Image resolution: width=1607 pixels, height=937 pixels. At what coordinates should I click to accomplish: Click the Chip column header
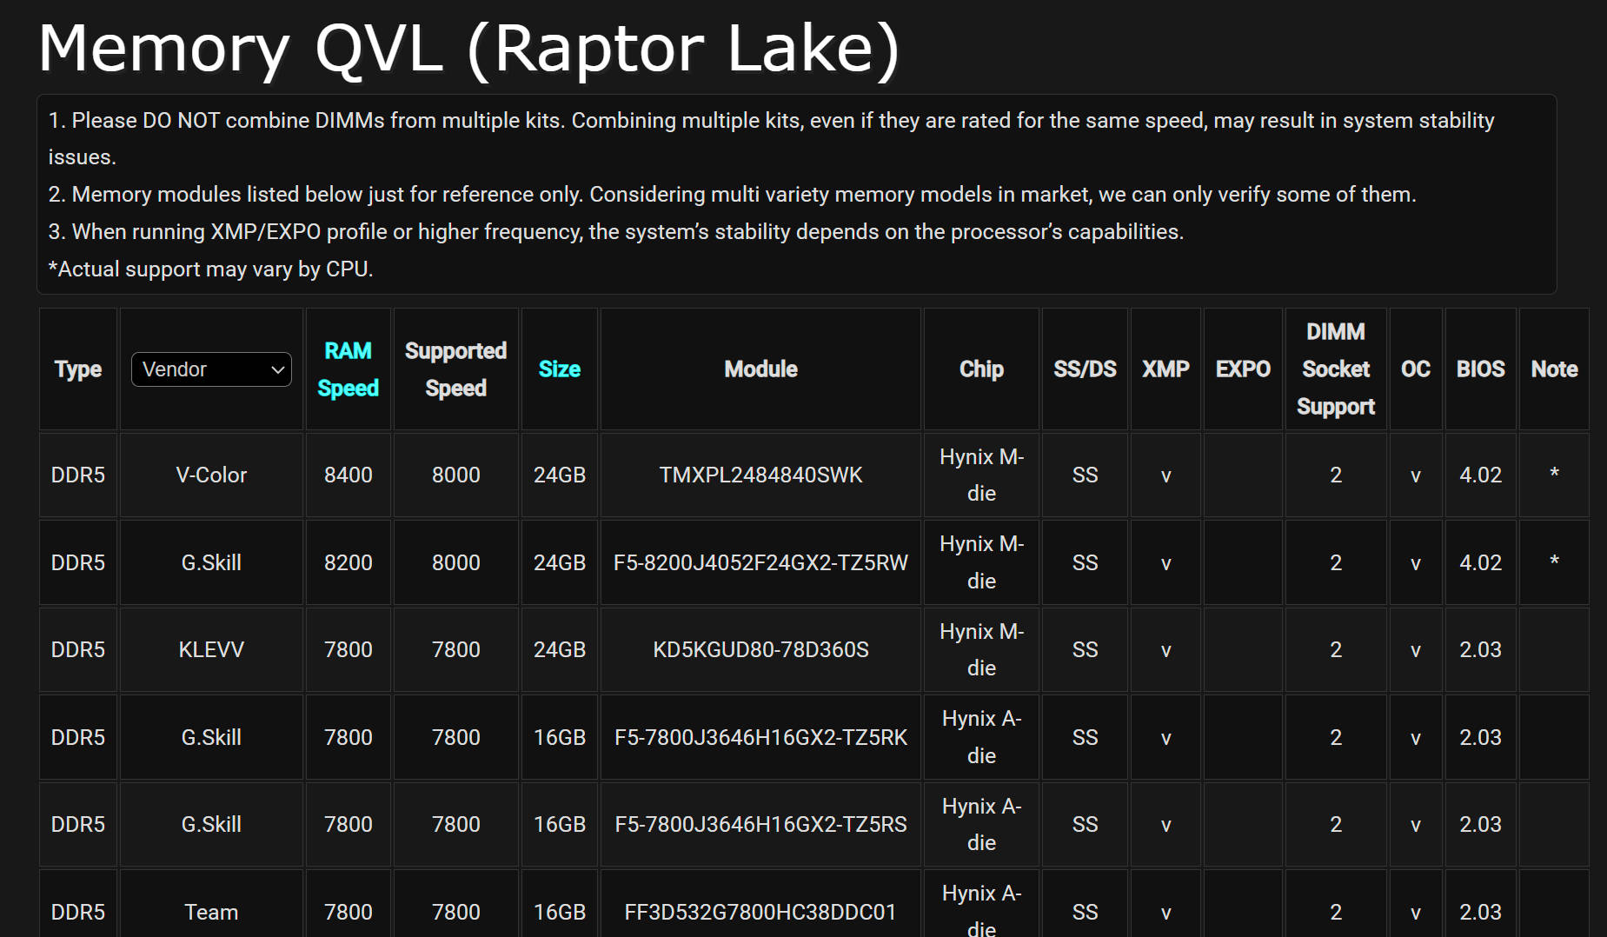point(981,369)
